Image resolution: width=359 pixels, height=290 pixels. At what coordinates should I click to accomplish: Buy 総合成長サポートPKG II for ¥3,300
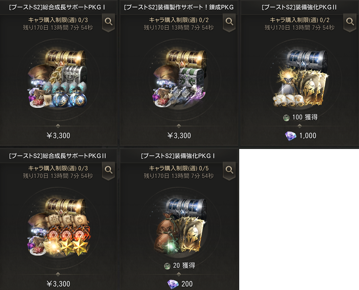click(x=58, y=284)
